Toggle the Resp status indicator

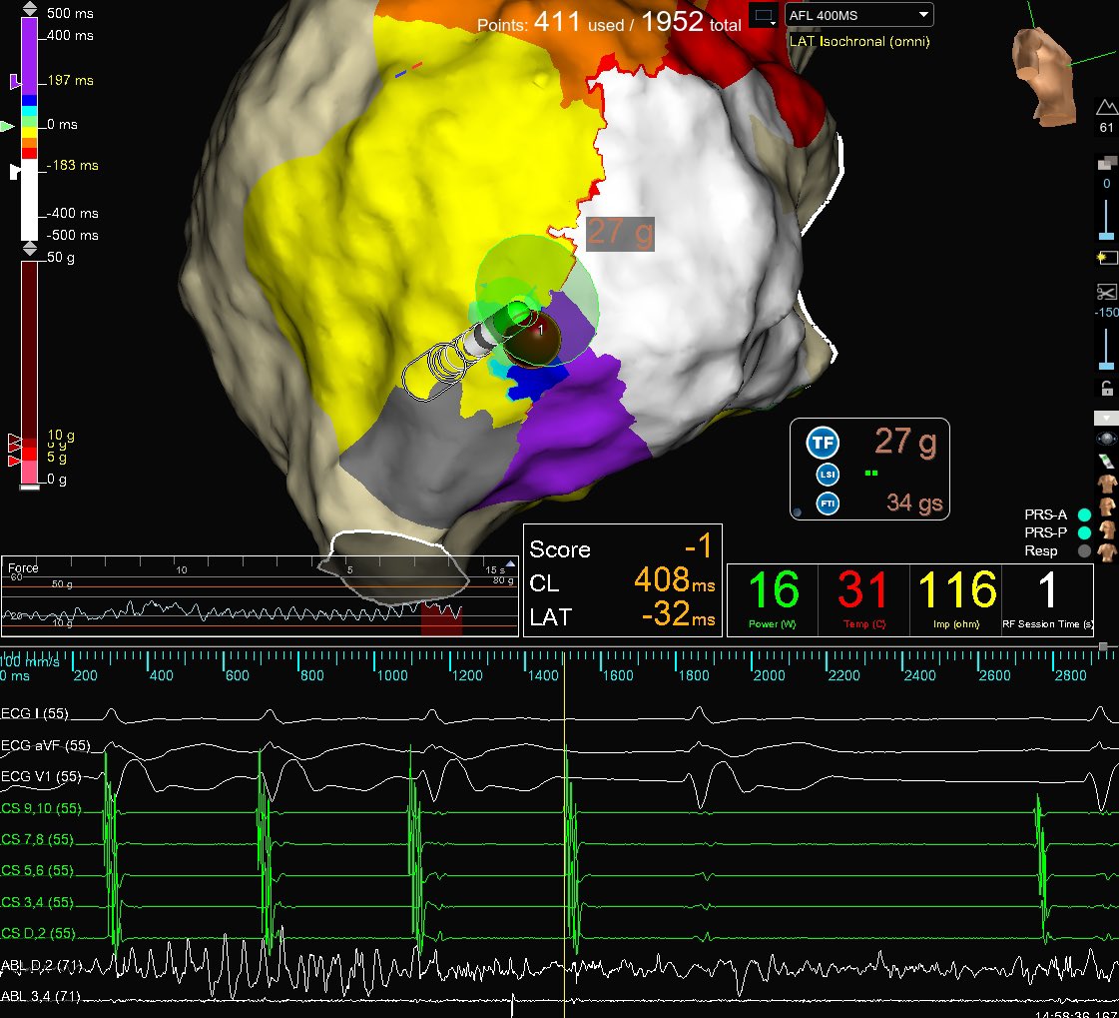coord(1084,550)
